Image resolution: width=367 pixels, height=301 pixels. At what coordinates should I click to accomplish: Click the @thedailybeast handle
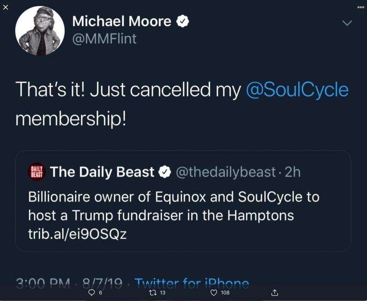pos(226,172)
